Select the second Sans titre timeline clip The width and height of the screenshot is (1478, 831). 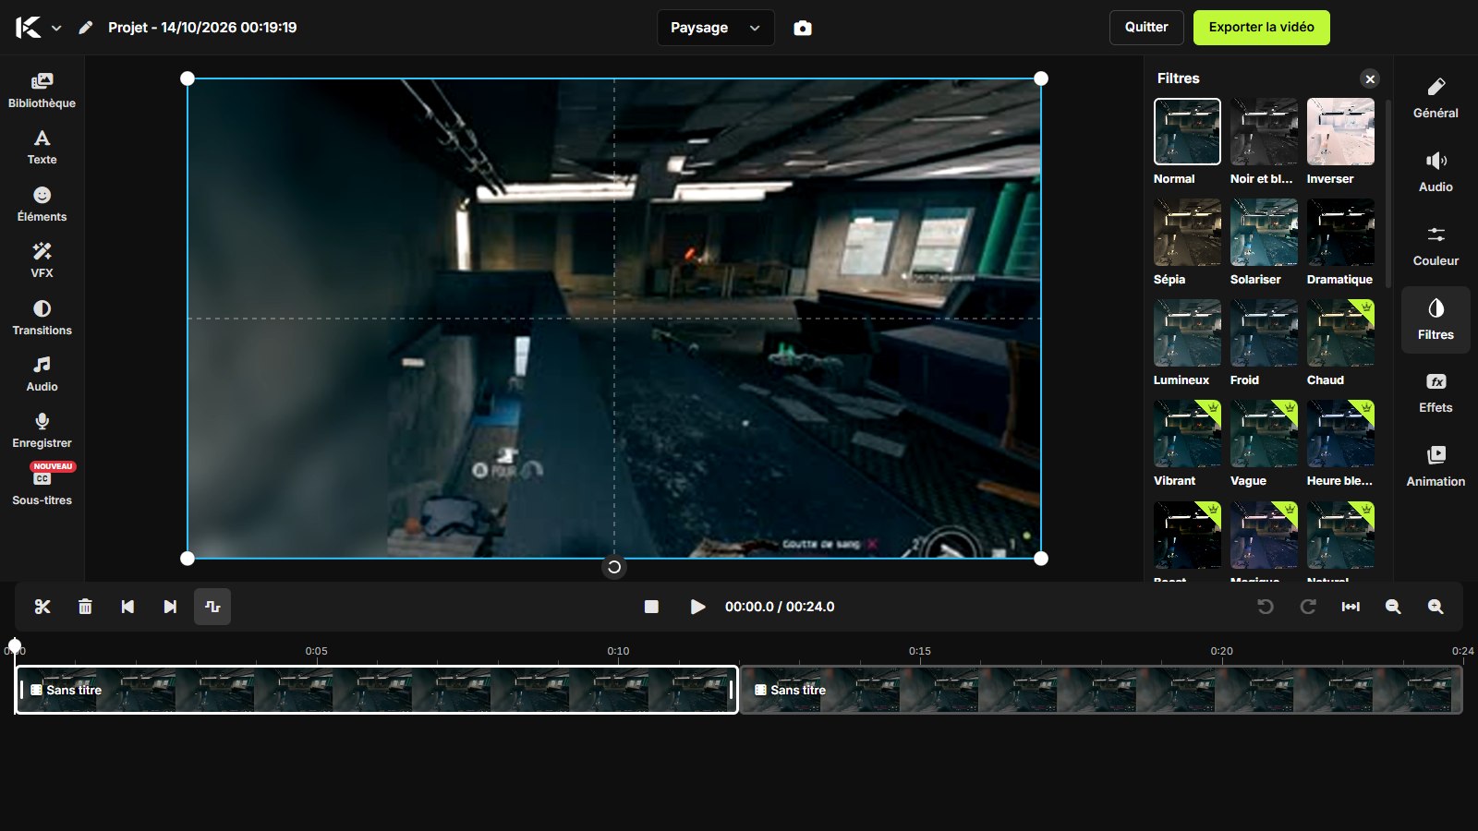pos(1101,690)
